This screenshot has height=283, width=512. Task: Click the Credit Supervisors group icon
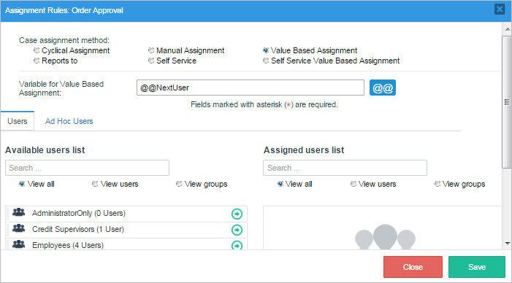click(18, 228)
